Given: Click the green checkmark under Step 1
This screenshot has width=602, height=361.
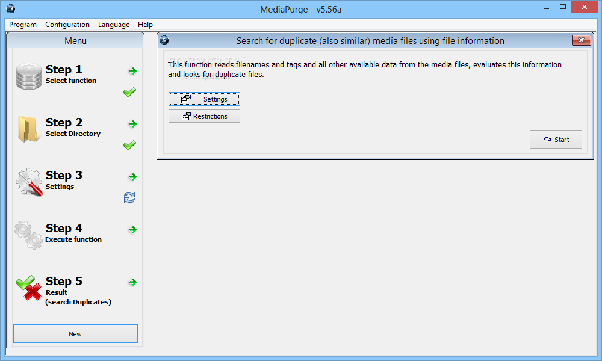Looking at the screenshot, I should pos(129,92).
